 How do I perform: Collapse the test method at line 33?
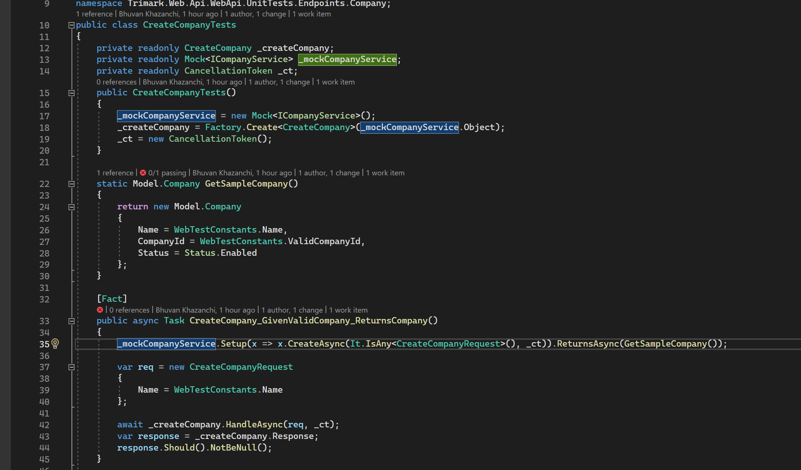[x=71, y=321]
